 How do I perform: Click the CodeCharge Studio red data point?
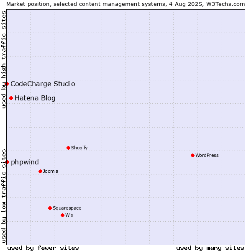7,84
